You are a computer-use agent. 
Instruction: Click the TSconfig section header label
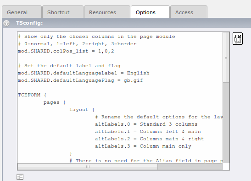pos(29,23)
